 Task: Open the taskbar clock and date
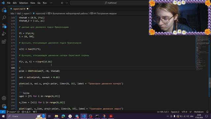coord(199,116)
